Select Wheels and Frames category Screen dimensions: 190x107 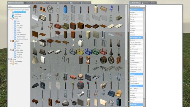pos(22,39)
